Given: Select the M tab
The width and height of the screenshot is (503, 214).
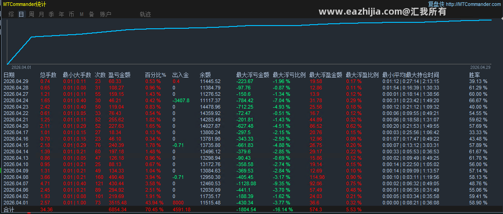Looking at the screenshot, I should tap(82, 14).
